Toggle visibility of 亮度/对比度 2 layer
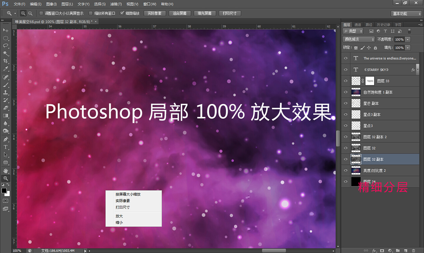 346,170
